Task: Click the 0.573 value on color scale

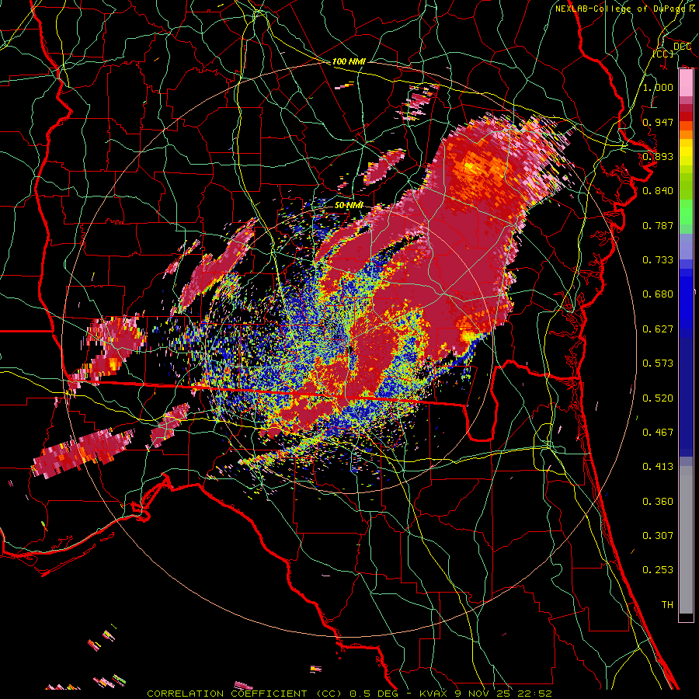Action: click(658, 363)
